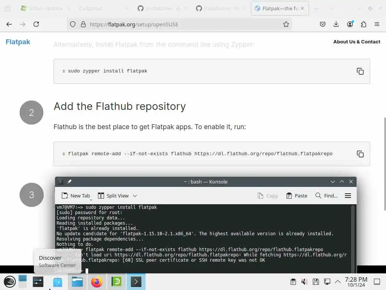Switch to the second GitHub Installation tab
386x290 pixels.
click(221, 8)
